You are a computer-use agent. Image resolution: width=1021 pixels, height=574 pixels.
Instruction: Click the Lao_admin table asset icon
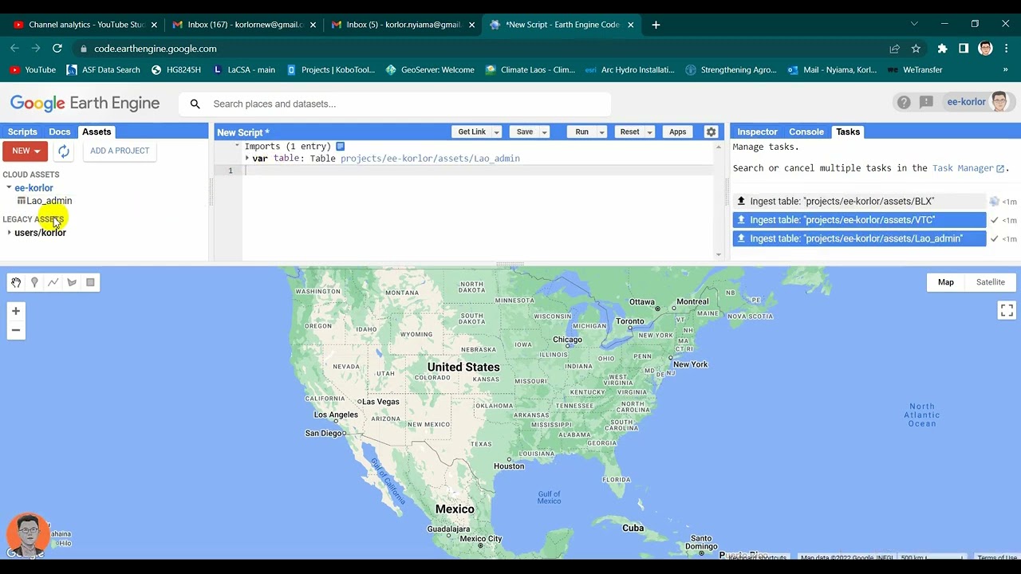click(21, 201)
